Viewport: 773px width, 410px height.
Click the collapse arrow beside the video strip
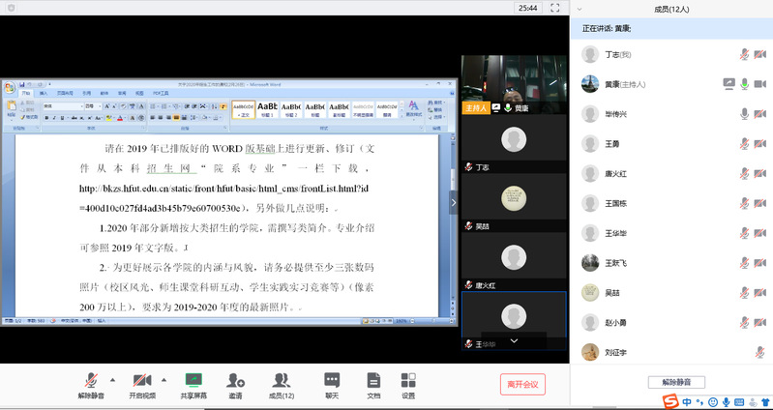(455, 202)
